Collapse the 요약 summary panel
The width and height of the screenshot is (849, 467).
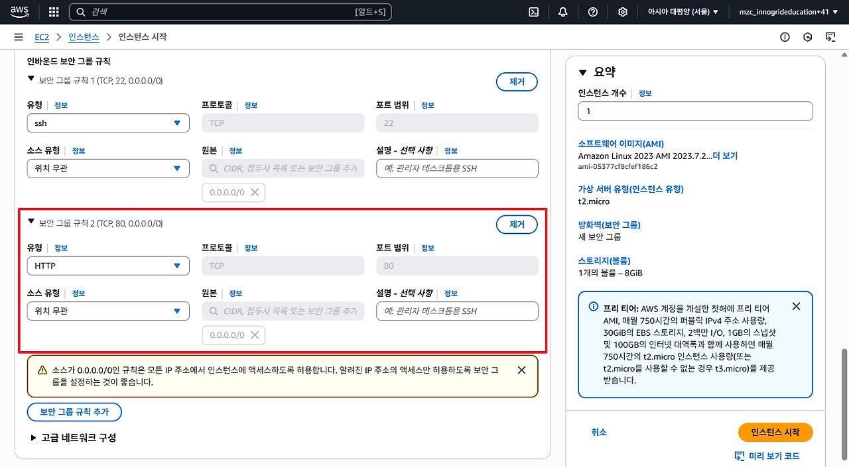coord(583,72)
